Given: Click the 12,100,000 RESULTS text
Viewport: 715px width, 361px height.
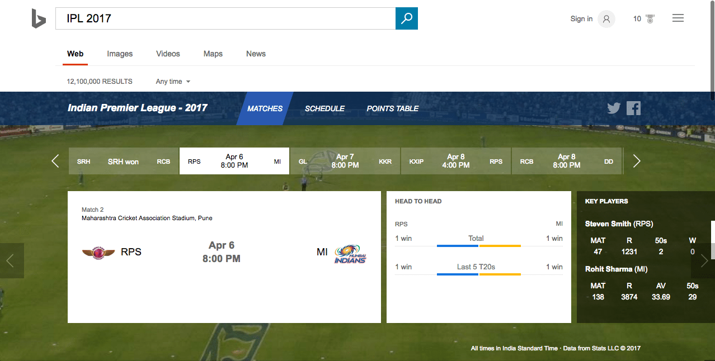Looking at the screenshot, I should (100, 82).
